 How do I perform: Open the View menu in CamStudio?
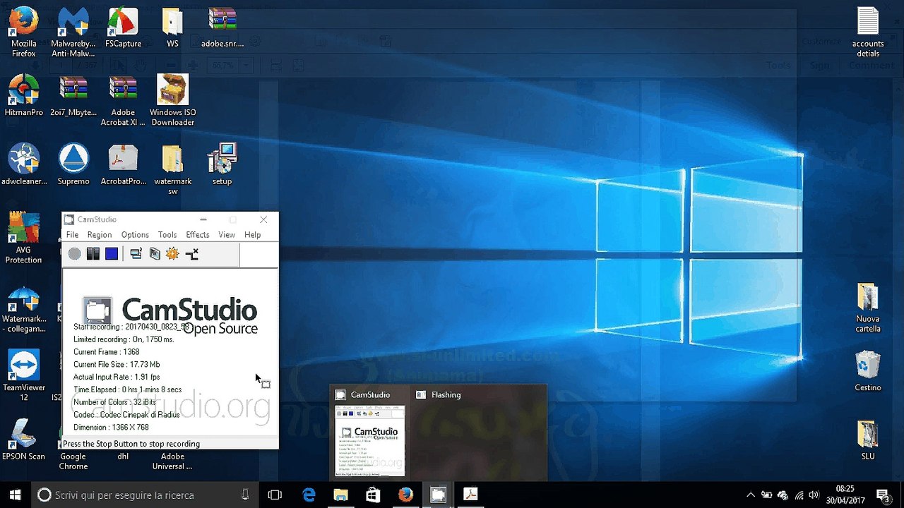[227, 235]
